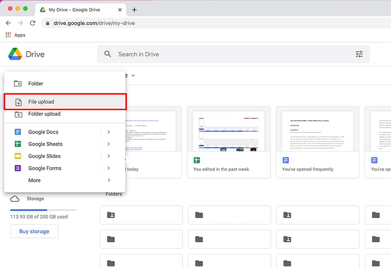Click the Google Docs icon in menu
The height and width of the screenshot is (269, 391).
click(18, 132)
